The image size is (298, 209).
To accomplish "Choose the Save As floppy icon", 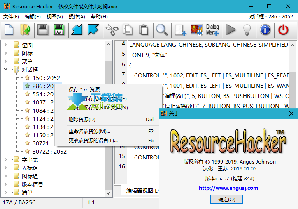I will [59, 30].
